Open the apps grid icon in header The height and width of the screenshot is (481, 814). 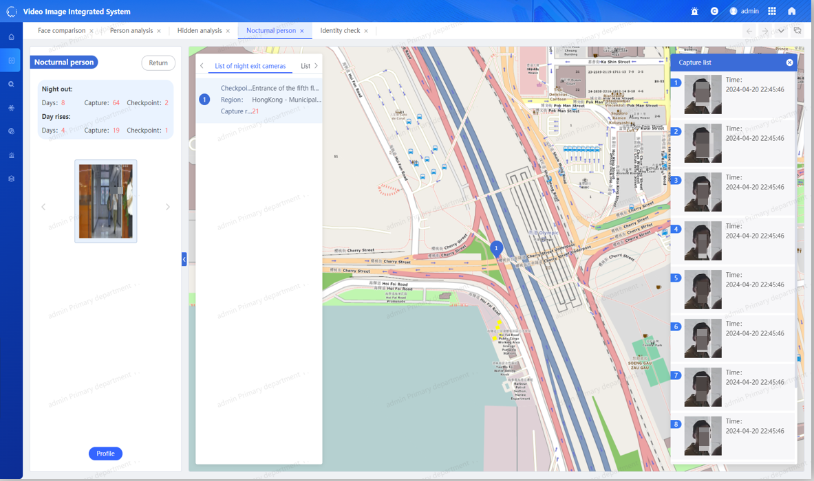[772, 11]
